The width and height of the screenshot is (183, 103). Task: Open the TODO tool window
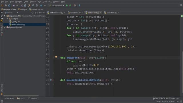[21, 98]
